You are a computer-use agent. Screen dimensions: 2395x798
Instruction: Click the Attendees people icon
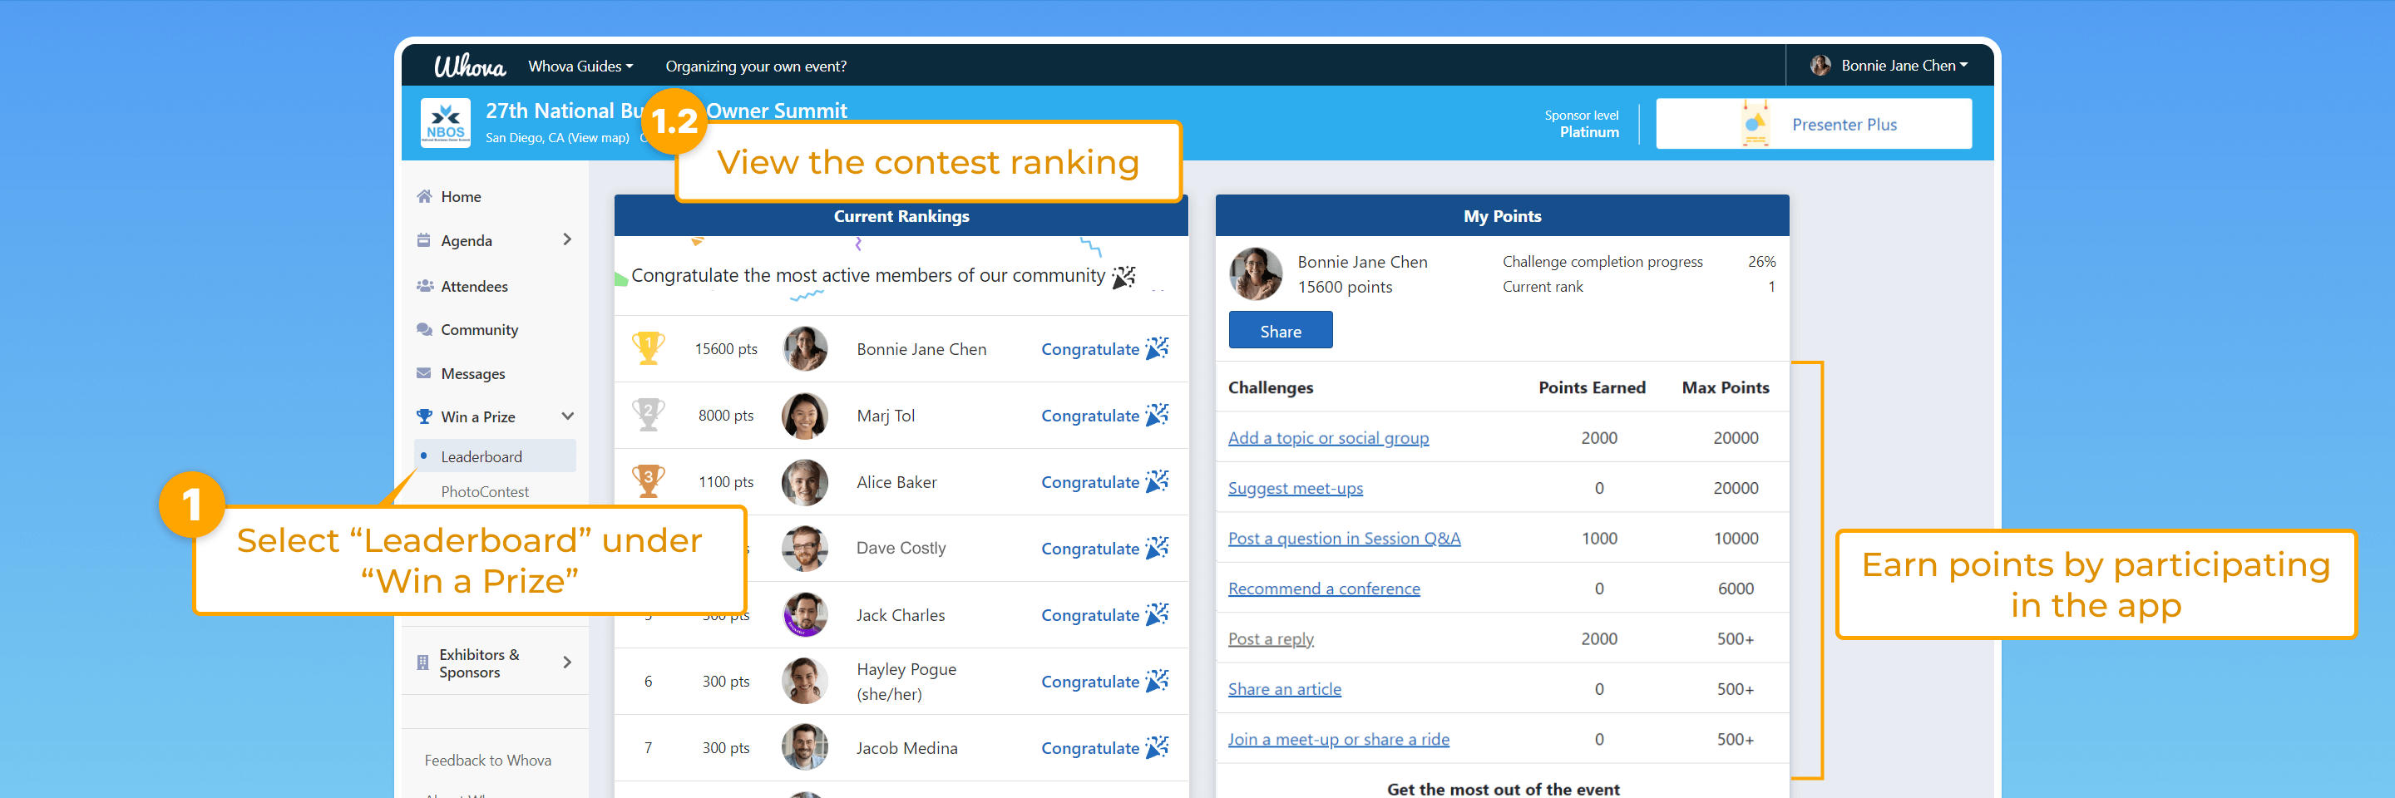(x=424, y=286)
